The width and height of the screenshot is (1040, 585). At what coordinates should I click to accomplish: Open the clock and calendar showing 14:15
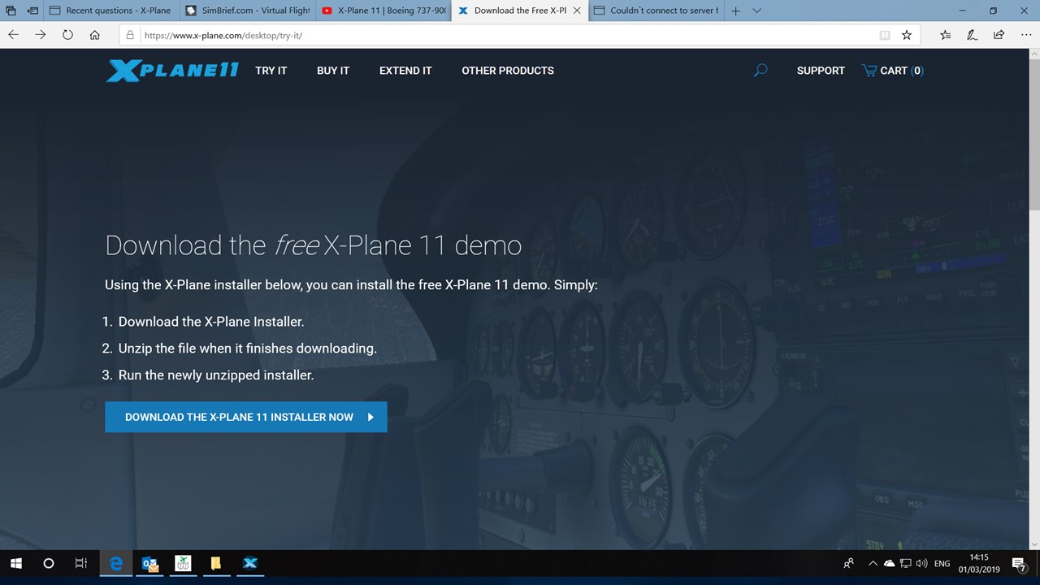tap(979, 563)
